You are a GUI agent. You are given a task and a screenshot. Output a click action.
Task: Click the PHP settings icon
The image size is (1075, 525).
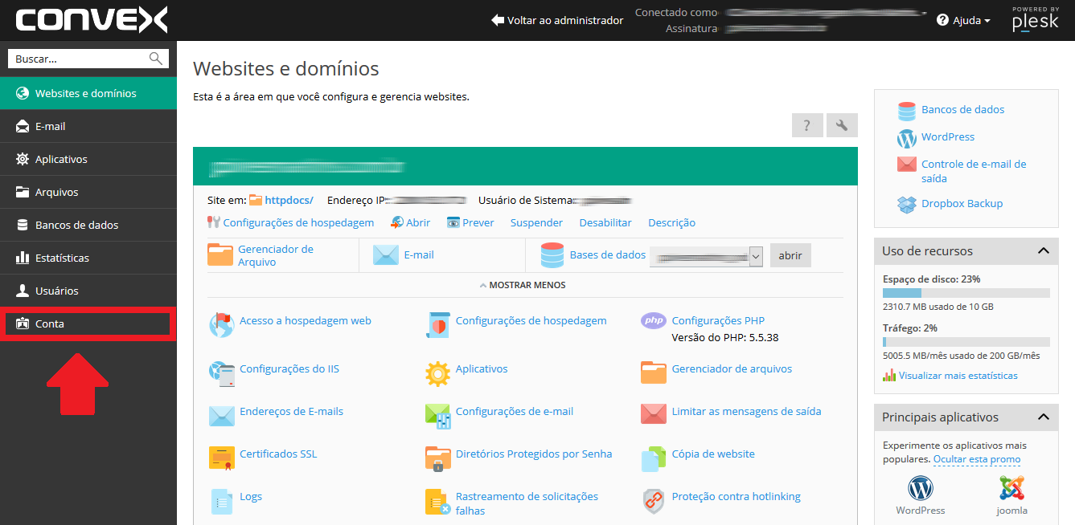(654, 320)
